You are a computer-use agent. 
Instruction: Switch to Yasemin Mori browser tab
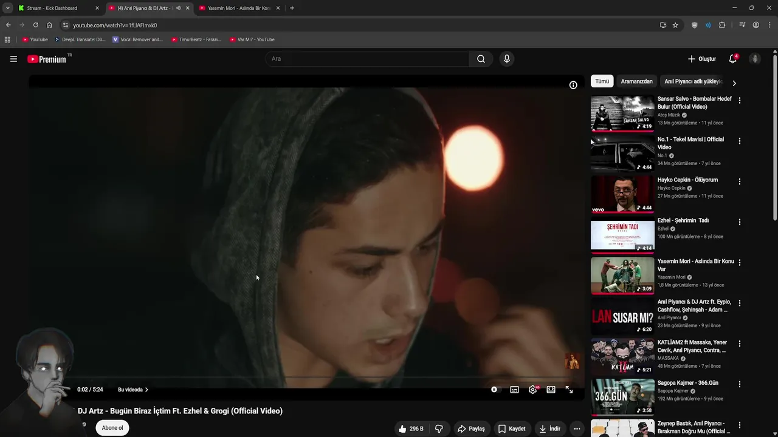click(239, 8)
